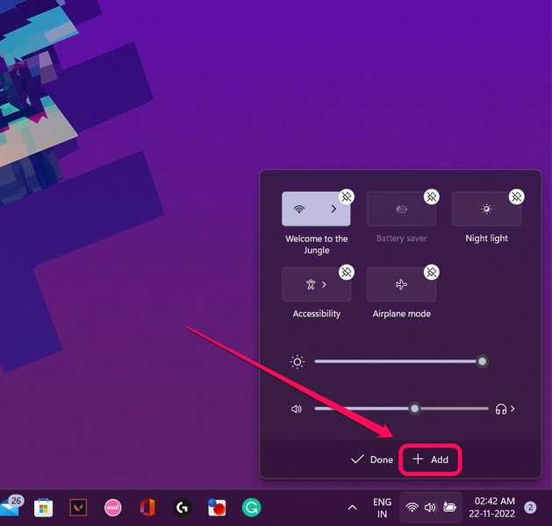Open Logitech G HUB taskbar icon
Image resolution: width=552 pixels, height=526 pixels.
point(182,508)
